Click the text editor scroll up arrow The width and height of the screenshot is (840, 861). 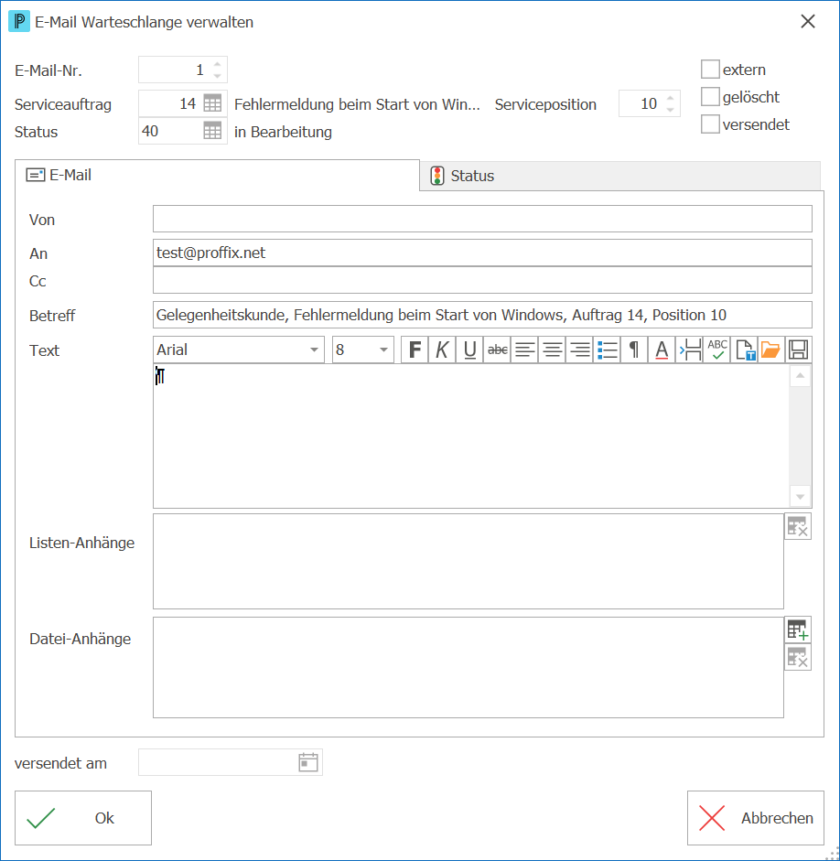[800, 375]
